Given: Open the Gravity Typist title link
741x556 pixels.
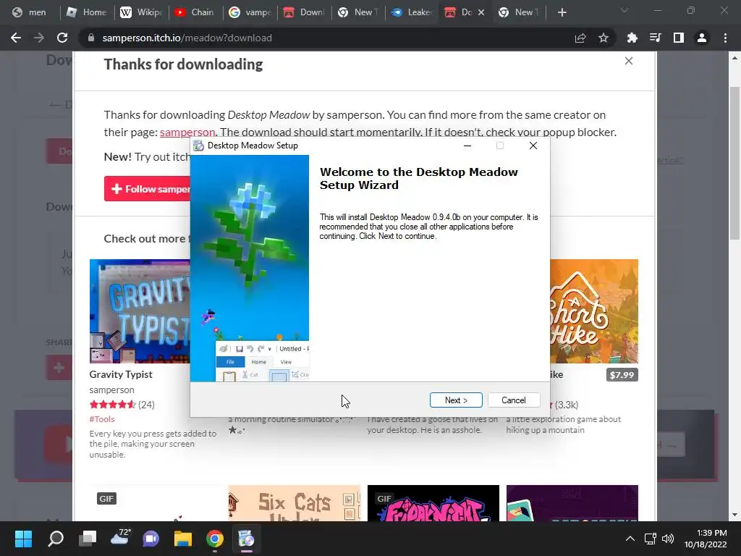Looking at the screenshot, I should [121, 374].
